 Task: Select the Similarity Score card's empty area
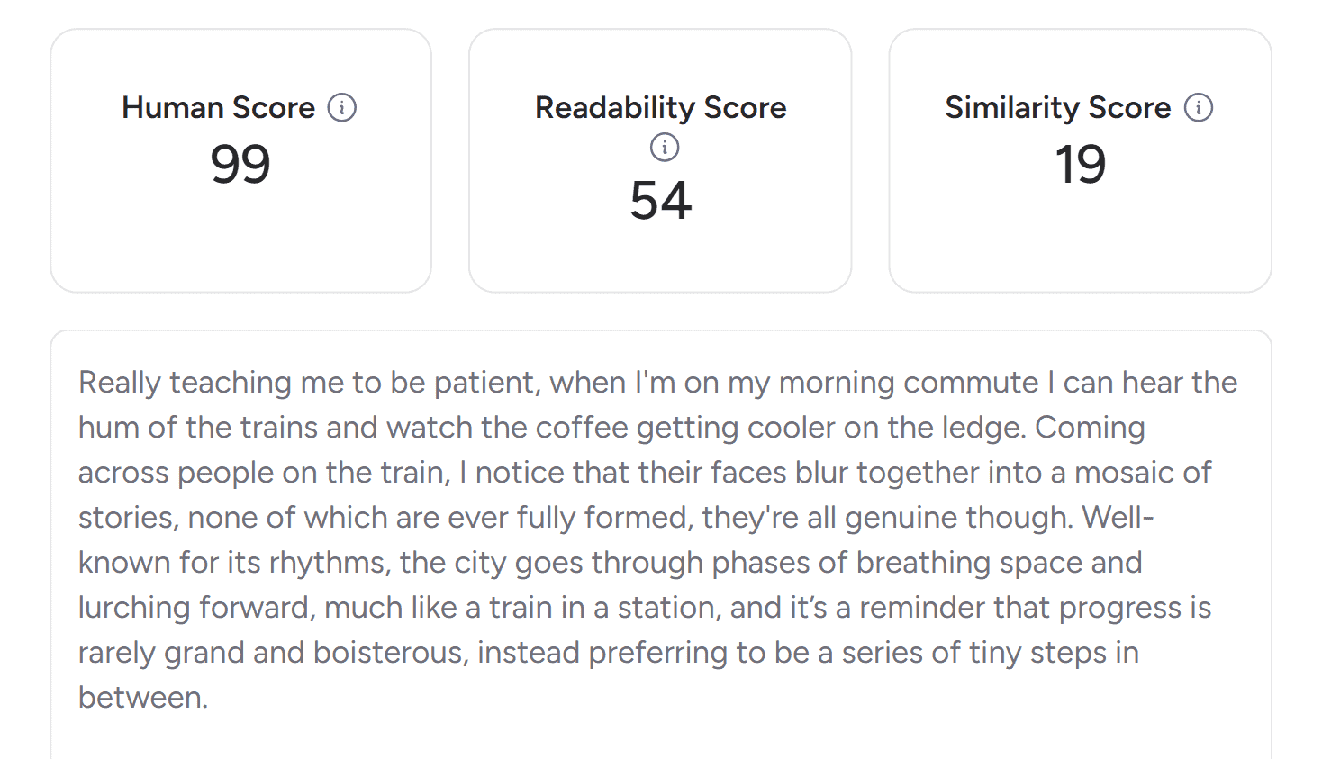point(1080,243)
